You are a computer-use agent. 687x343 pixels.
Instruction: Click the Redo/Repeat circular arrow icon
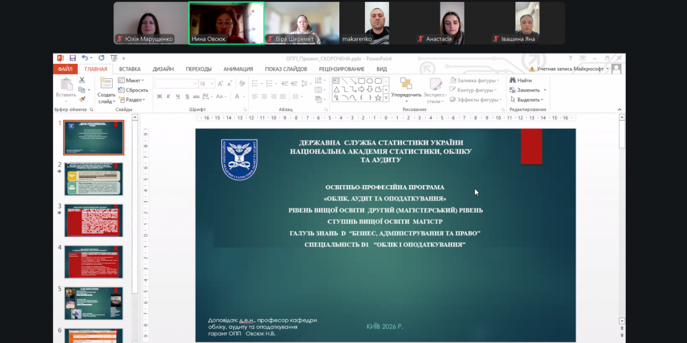pyautogui.click(x=101, y=58)
